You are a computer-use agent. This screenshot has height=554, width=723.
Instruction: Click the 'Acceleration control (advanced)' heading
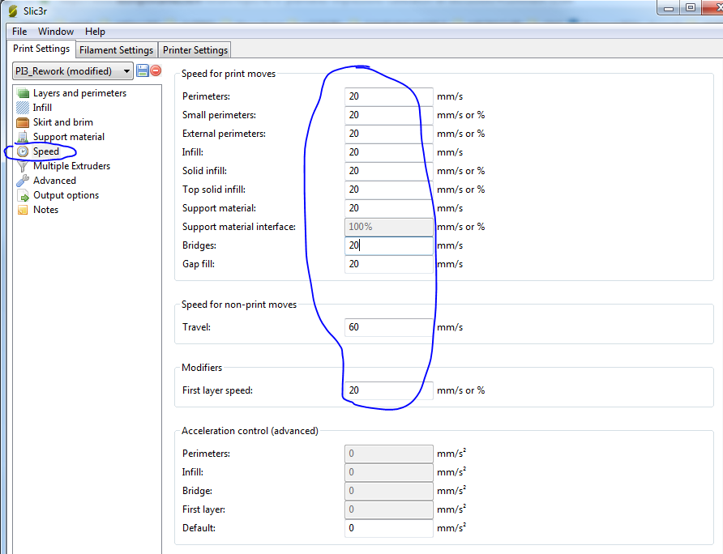click(x=250, y=431)
